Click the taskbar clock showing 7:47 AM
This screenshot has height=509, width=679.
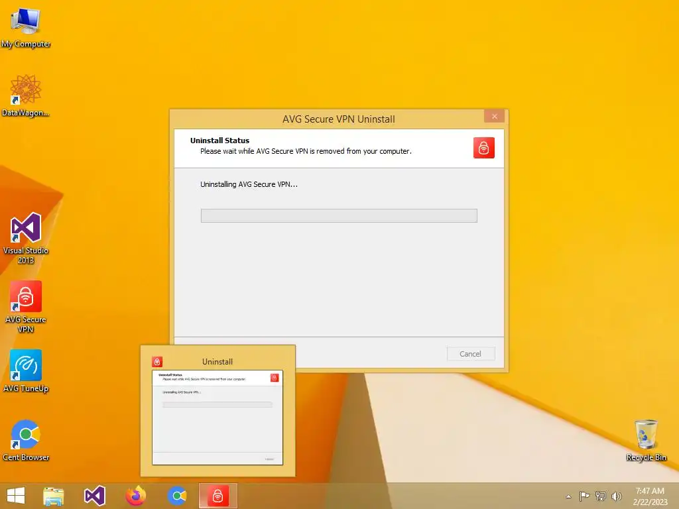pyautogui.click(x=650, y=496)
